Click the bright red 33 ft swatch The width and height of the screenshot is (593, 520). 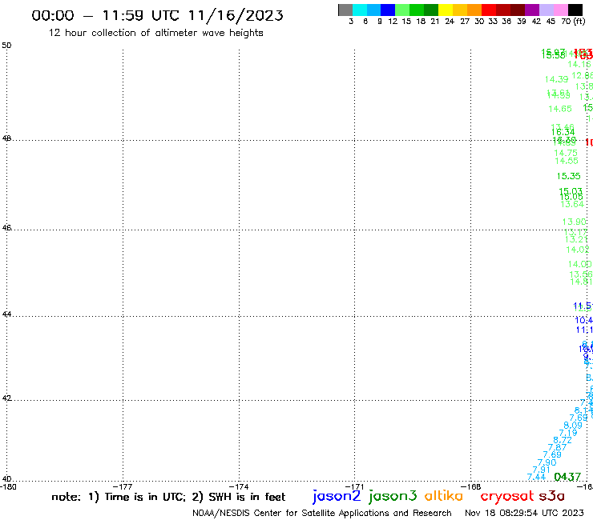click(x=489, y=10)
